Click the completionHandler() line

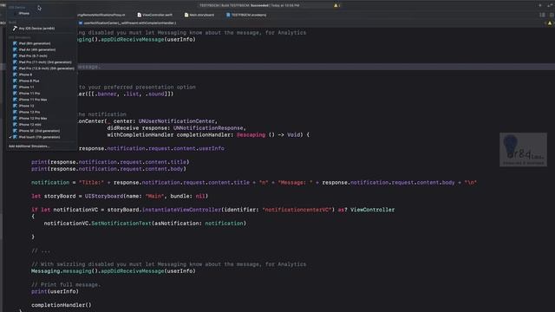coord(62,305)
